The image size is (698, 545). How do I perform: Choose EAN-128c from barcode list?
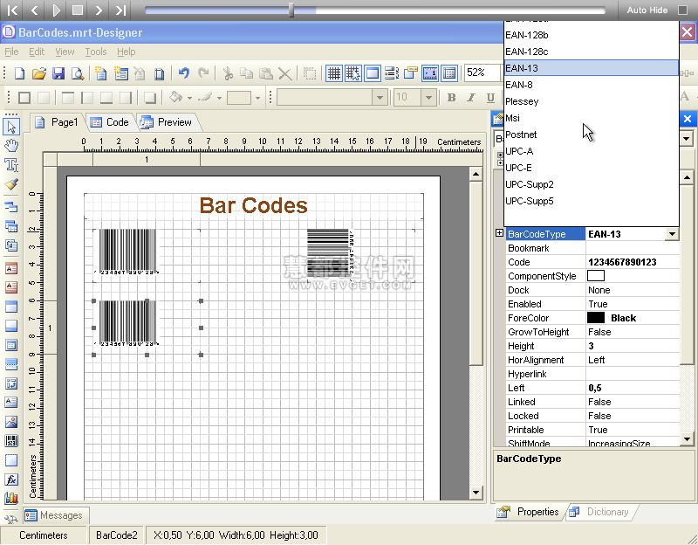click(x=592, y=52)
